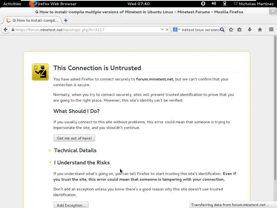Go to home page icon
277x208 pixels.
point(260,30)
